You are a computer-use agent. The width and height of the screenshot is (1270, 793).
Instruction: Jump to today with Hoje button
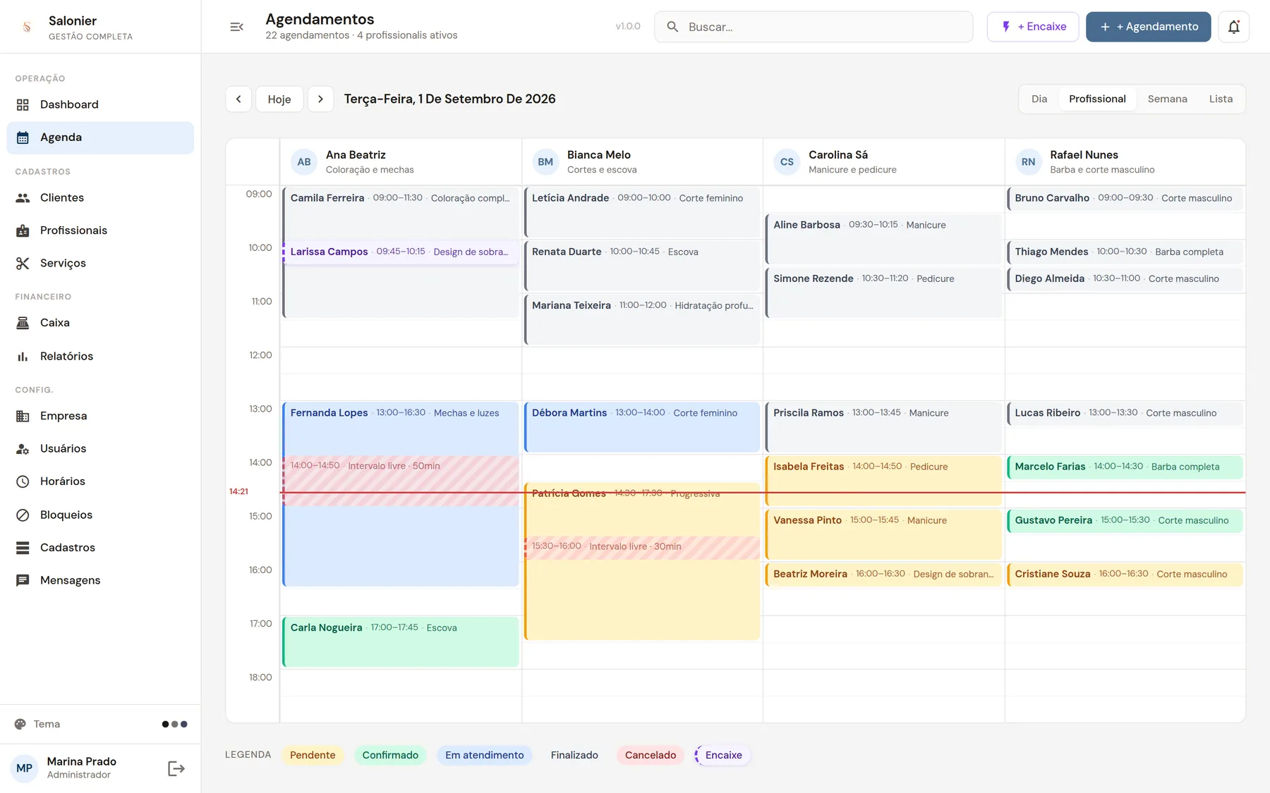[x=279, y=99]
